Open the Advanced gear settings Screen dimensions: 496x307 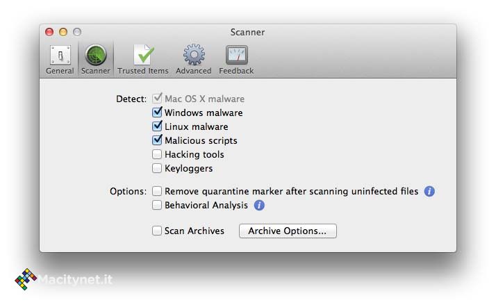pos(193,60)
